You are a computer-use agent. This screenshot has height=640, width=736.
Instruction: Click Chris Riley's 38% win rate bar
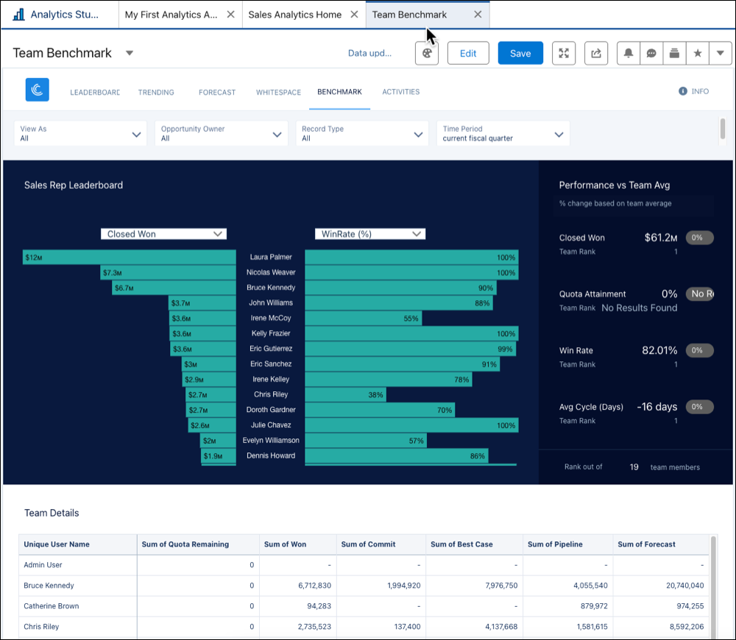(x=345, y=394)
